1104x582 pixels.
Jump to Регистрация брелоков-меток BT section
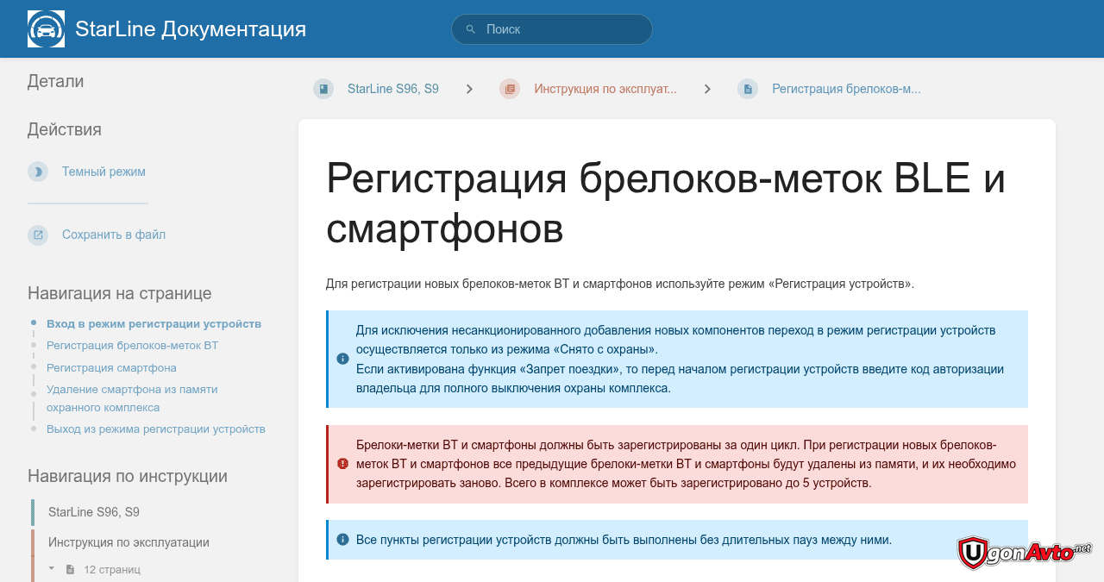132,345
